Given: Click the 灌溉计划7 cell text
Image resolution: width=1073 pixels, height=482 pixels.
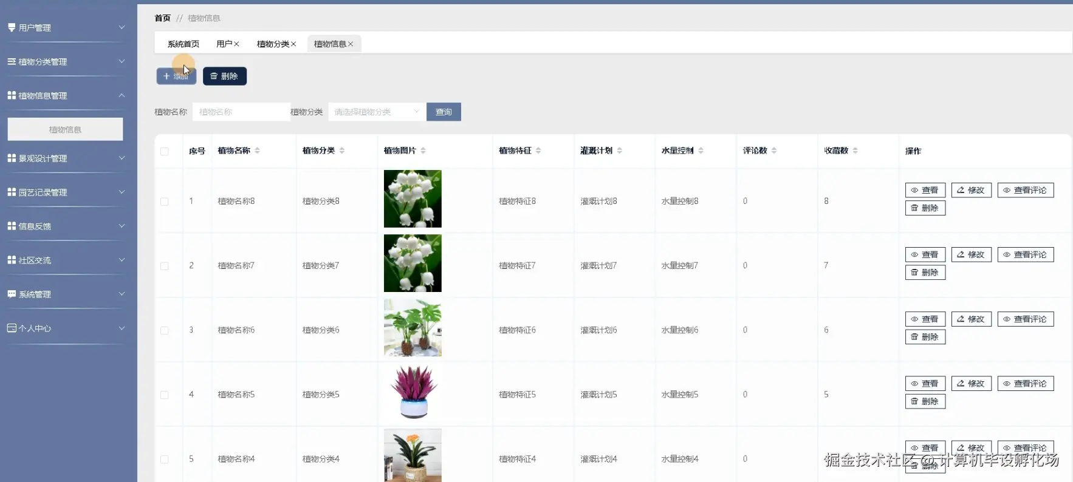Looking at the screenshot, I should point(598,265).
